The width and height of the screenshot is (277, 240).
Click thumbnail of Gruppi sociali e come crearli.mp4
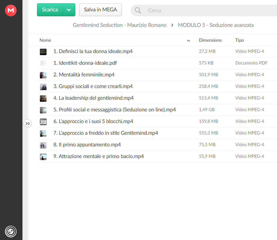[x=43, y=87]
